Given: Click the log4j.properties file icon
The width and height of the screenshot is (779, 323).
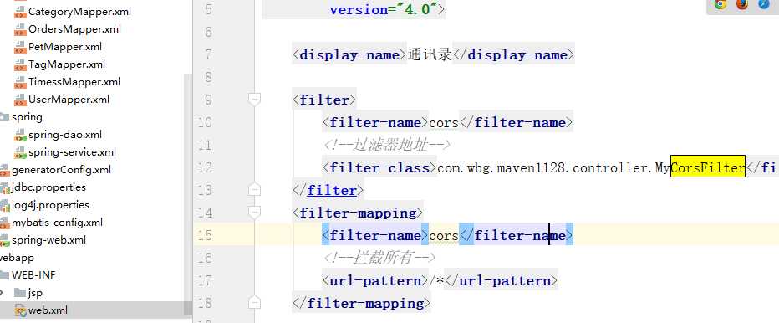Looking at the screenshot, I should (4, 205).
